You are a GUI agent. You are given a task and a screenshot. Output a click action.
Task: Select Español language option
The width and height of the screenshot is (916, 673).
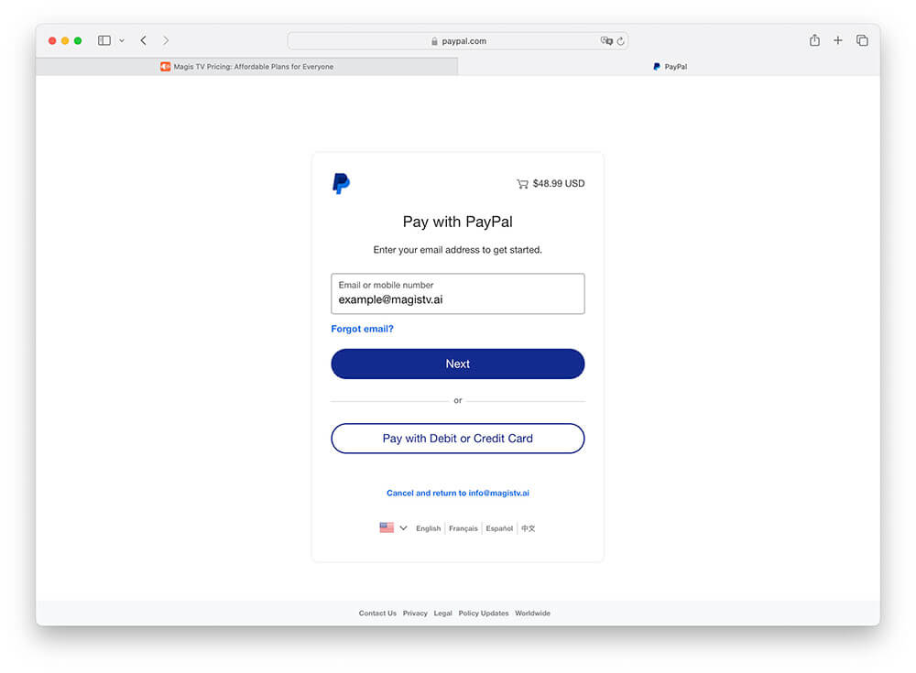(499, 528)
